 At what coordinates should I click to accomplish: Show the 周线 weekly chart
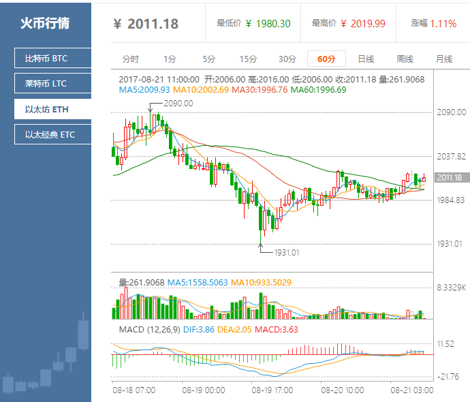pyautogui.click(x=405, y=59)
